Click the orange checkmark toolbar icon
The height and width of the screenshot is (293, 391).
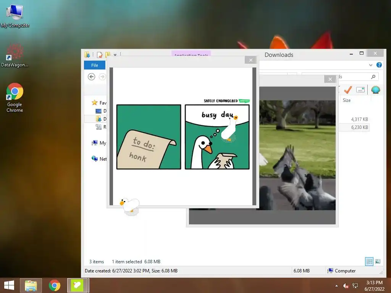click(x=348, y=90)
